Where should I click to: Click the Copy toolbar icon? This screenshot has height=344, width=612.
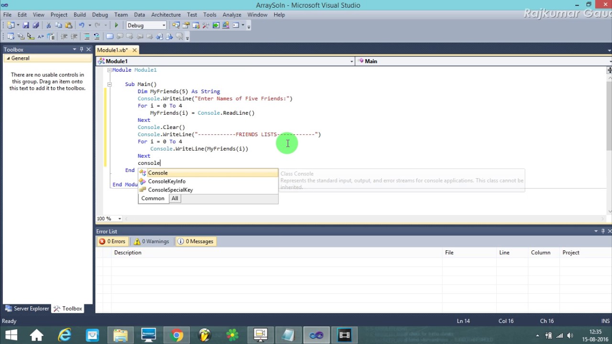[x=58, y=25]
